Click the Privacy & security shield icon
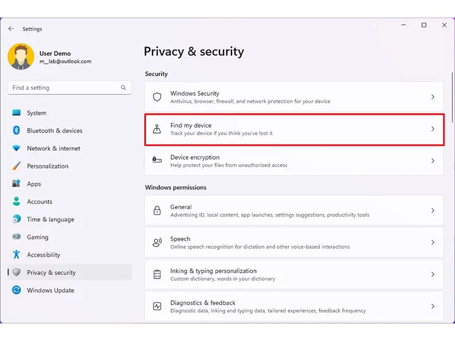 click(16, 272)
